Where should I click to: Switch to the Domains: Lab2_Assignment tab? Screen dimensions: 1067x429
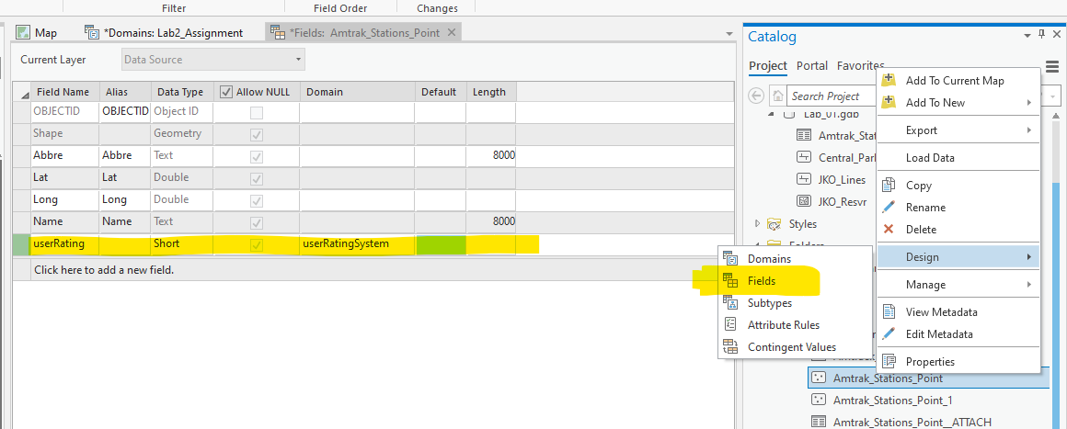172,33
